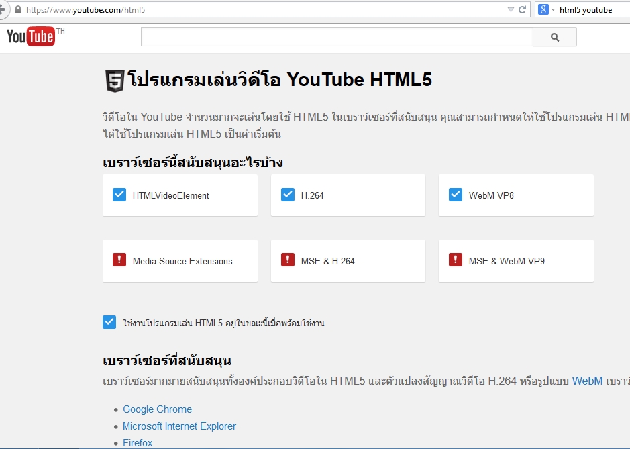Viewport: 630px width, 449px height.
Task: Click the HTMLVideoElement label text
Action: (171, 195)
